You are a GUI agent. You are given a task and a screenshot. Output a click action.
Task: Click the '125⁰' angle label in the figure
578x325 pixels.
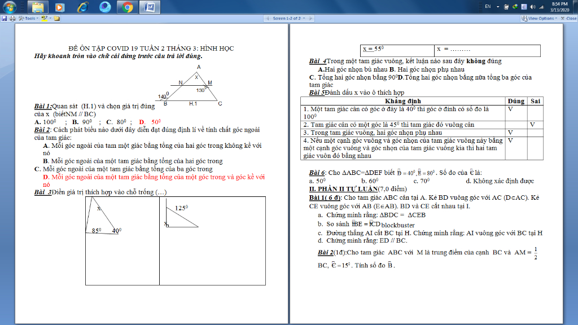point(181,208)
